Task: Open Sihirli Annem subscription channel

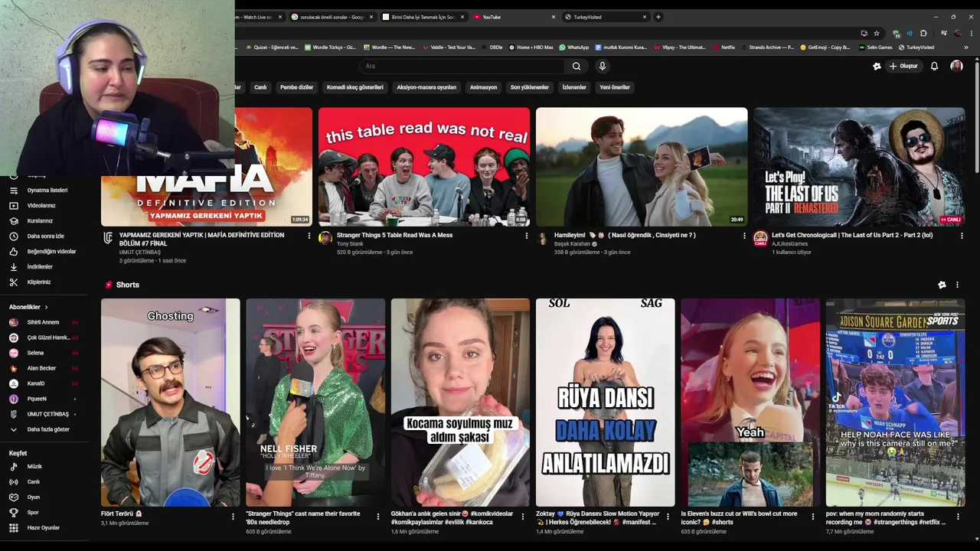Action: point(44,322)
